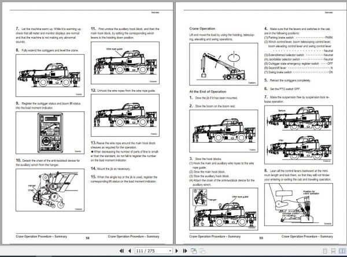Switch to single page view layout
Screen dimensions: 347x257
325,251
